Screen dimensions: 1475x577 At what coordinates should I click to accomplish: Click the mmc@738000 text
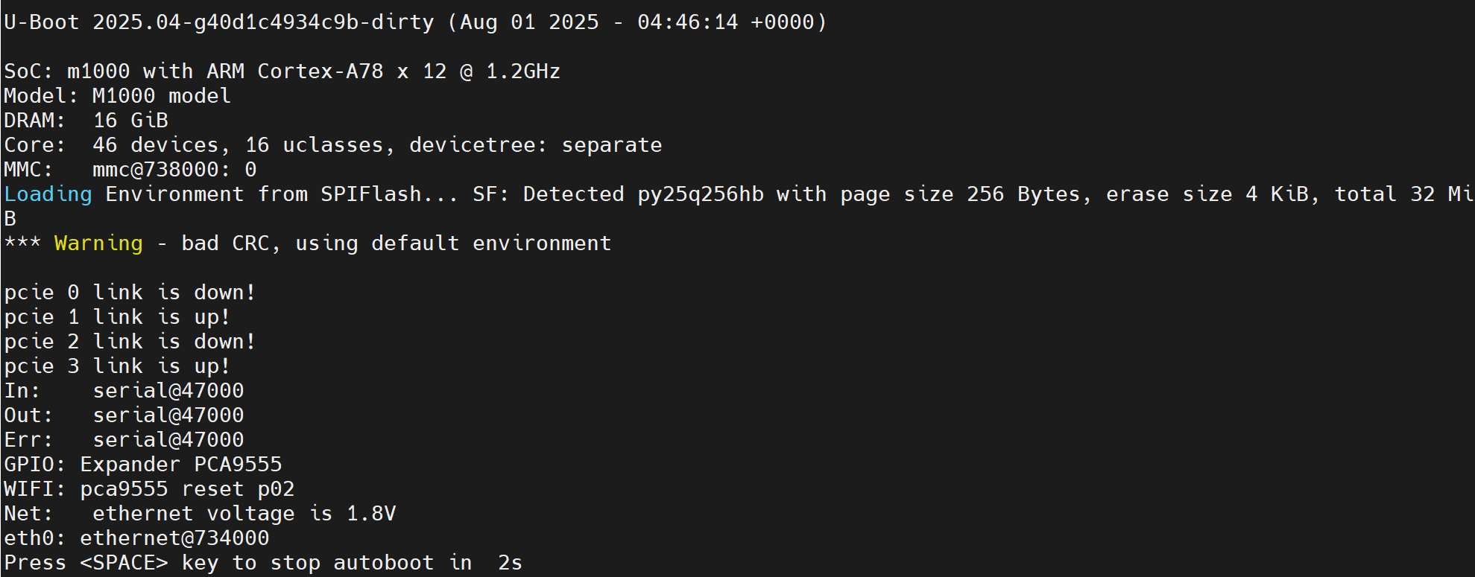click(x=155, y=170)
